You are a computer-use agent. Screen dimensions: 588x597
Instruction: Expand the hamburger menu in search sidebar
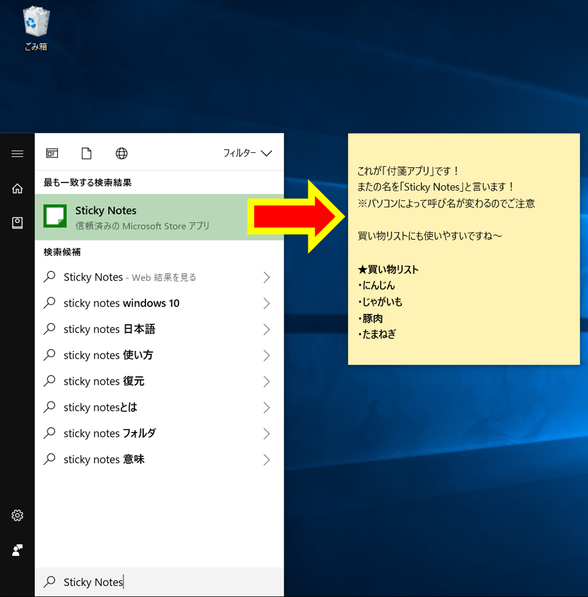click(x=17, y=153)
